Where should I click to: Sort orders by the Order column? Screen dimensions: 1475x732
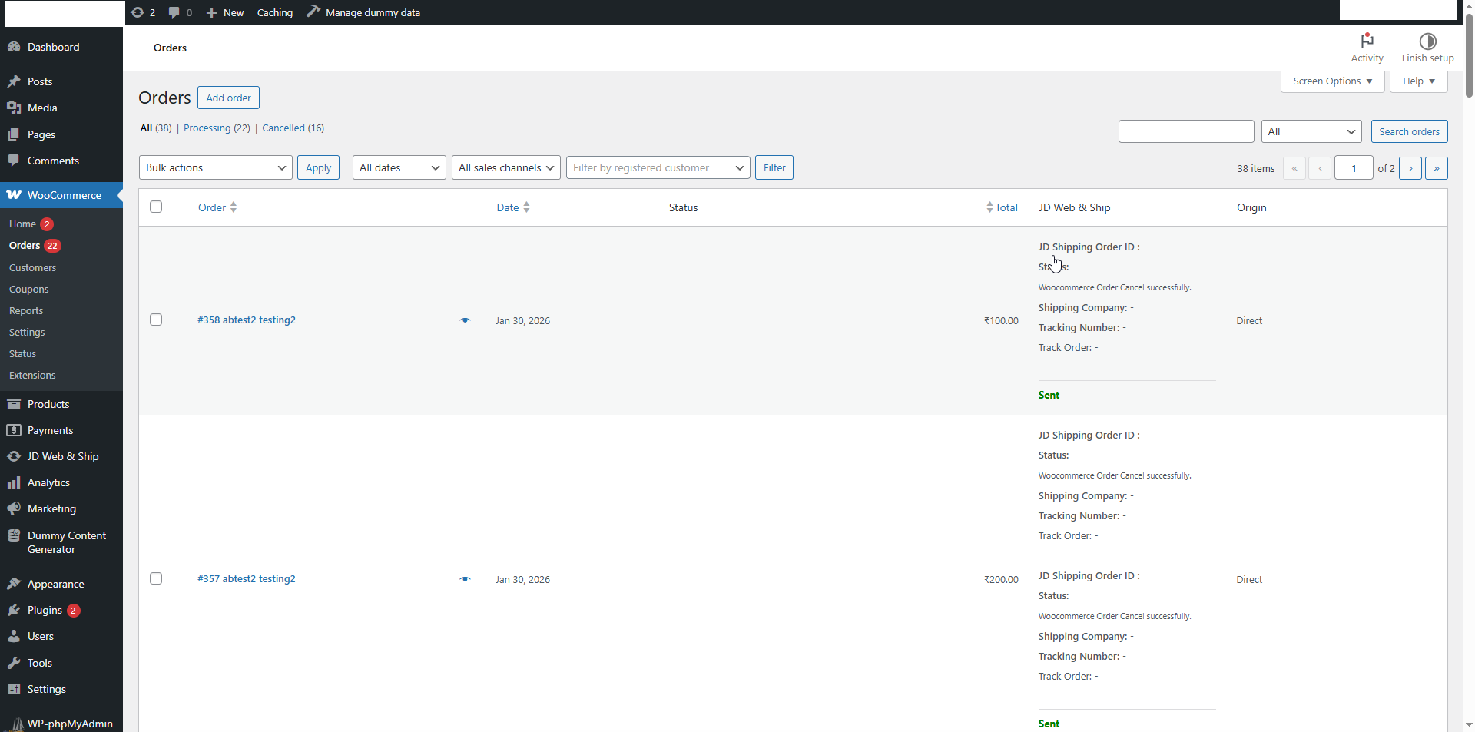coord(217,207)
